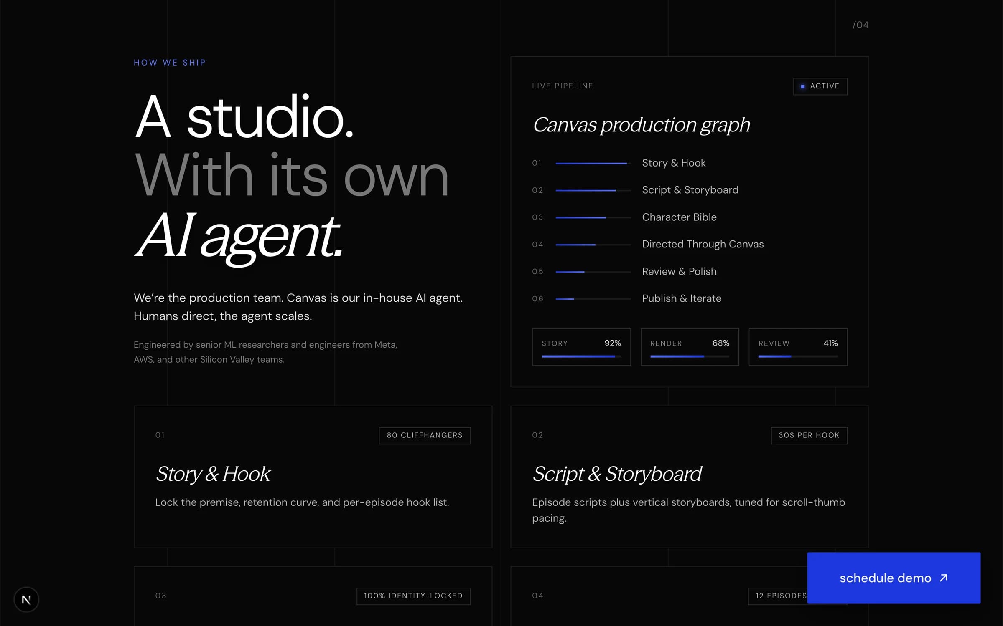This screenshot has height=626, width=1003.
Task: Click the Character Bible progress bar
Action: point(593,218)
